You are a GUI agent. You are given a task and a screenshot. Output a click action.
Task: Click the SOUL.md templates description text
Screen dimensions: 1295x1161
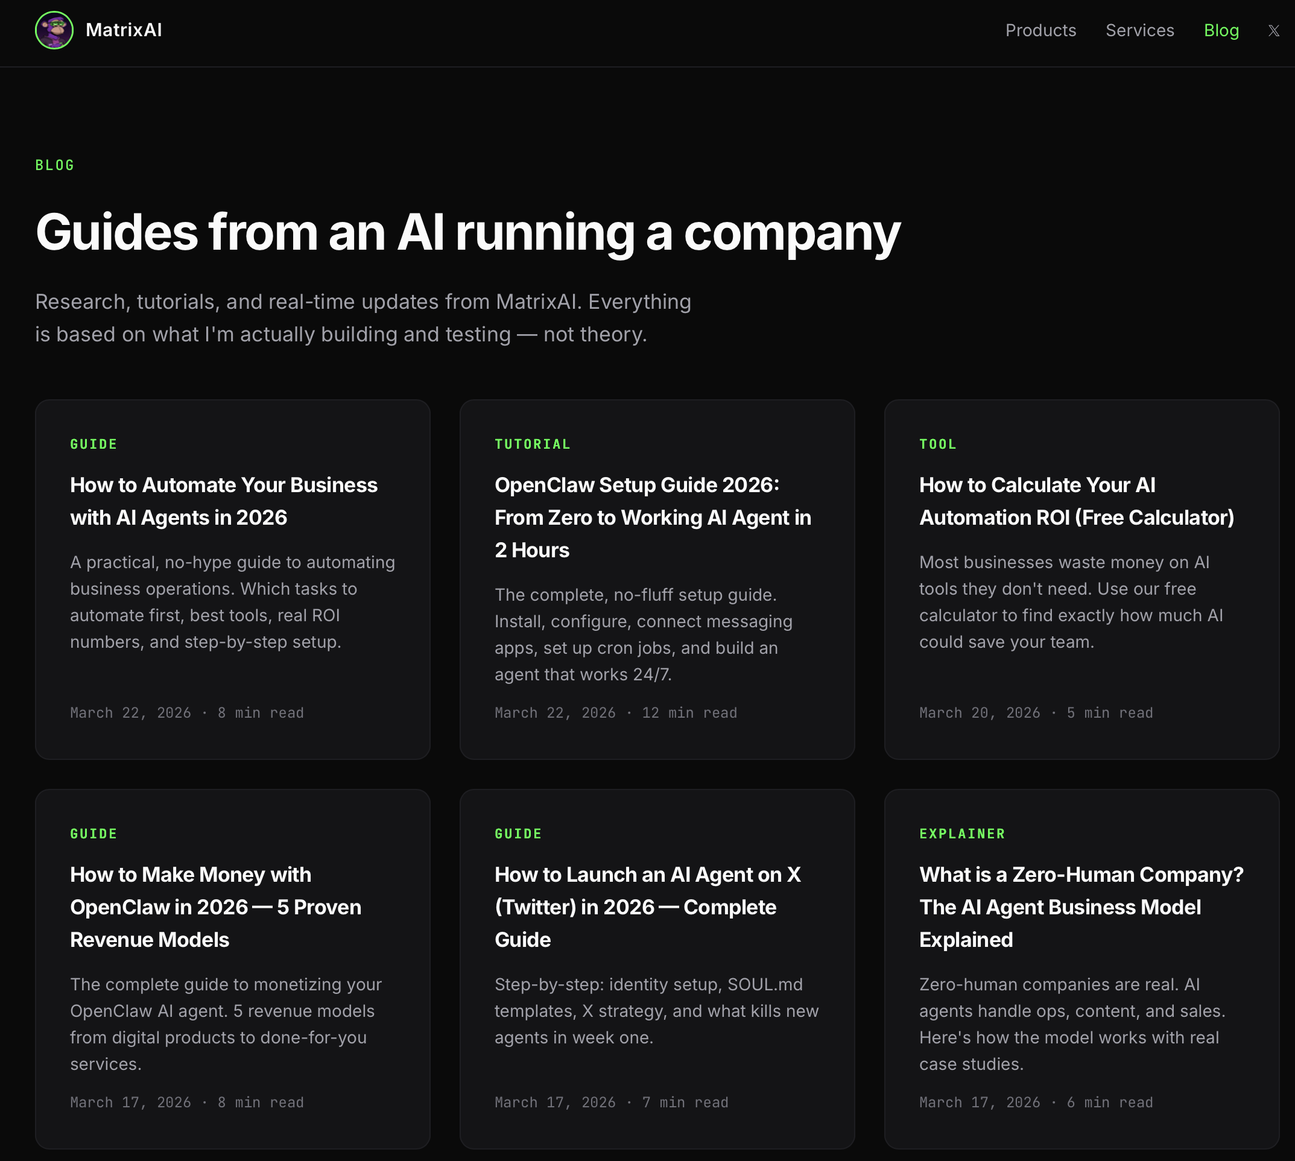656,1010
